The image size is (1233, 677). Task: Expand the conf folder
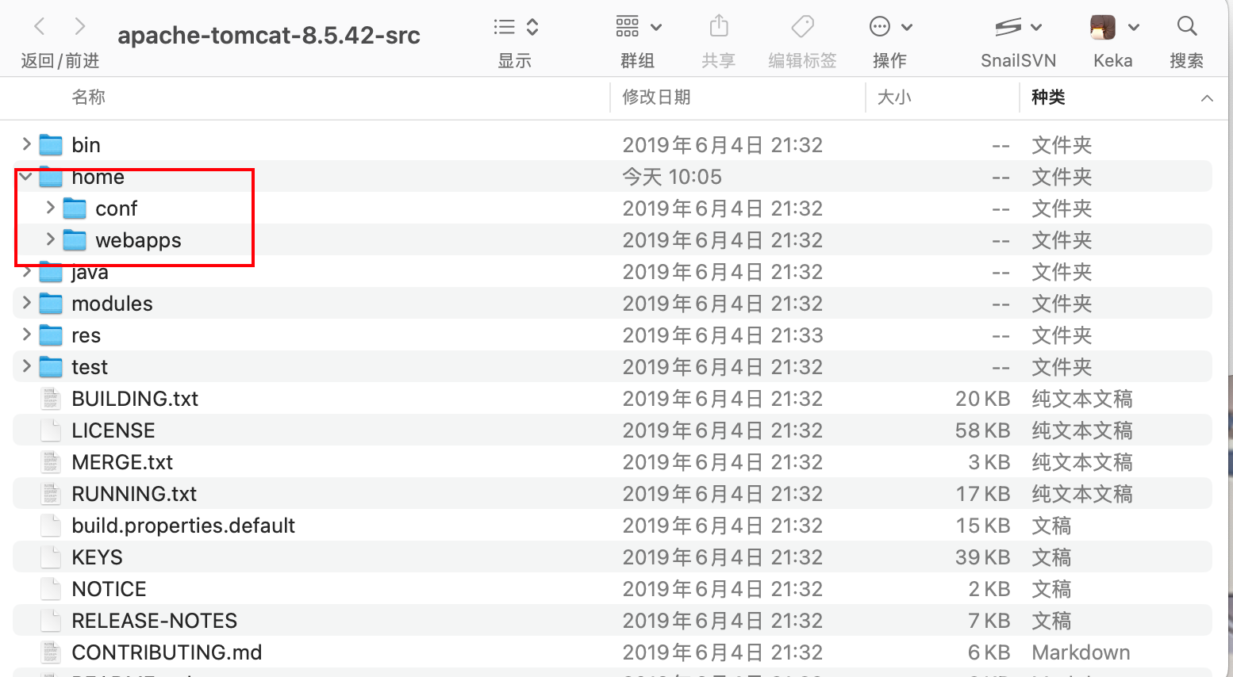[x=51, y=208]
